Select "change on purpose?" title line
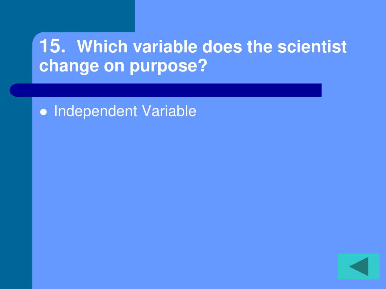 (123, 65)
